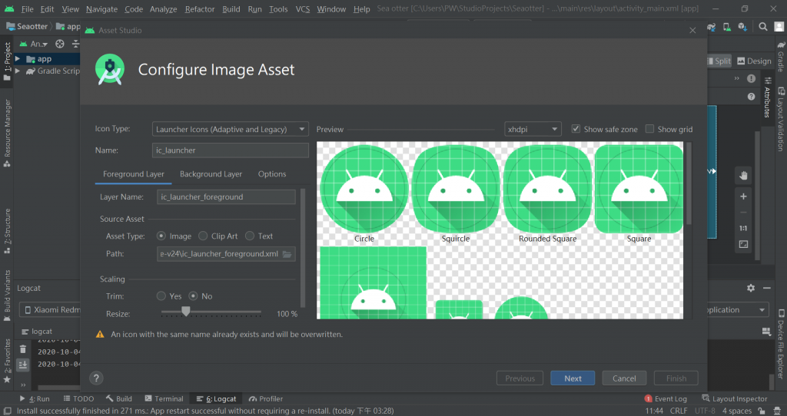Open the Terminal tool window
The image size is (787, 416).
(x=164, y=399)
